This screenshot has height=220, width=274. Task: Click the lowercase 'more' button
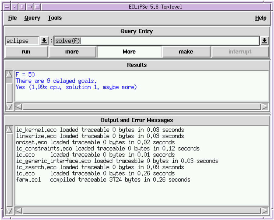(x=72, y=52)
